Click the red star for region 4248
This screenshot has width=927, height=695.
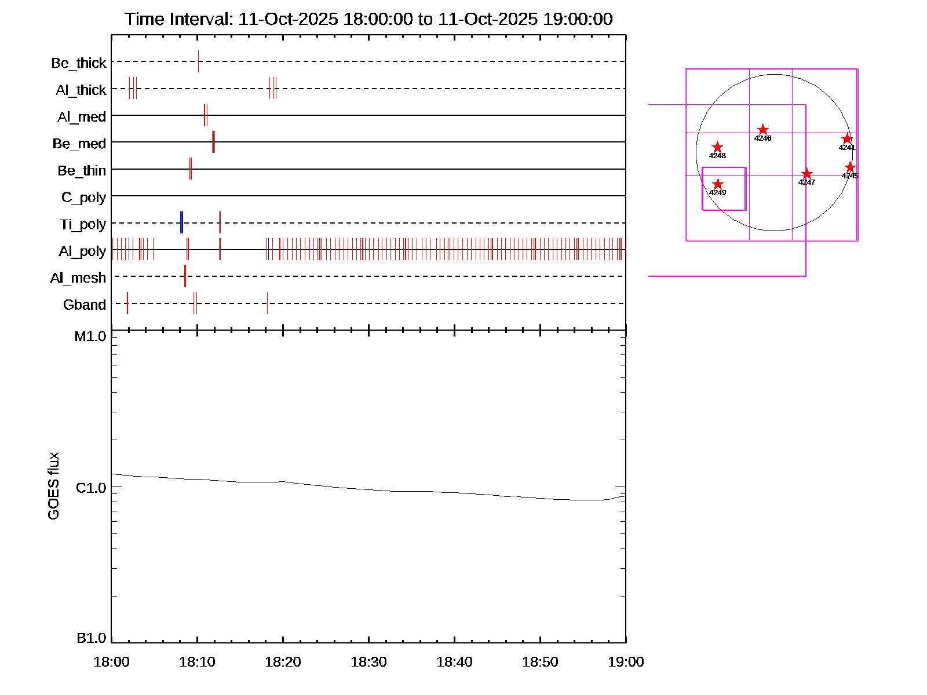(x=717, y=147)
